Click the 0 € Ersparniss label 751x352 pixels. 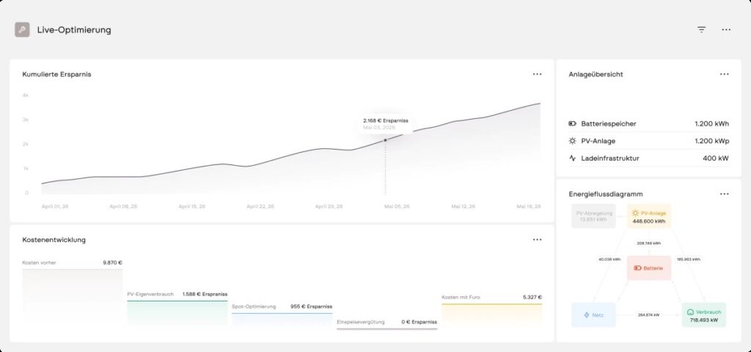pyautogui.click(x=419, y=322)
